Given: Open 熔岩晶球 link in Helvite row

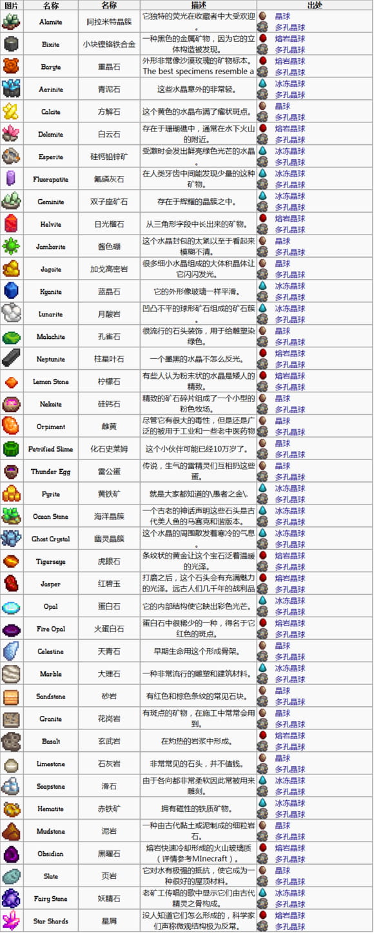Looking at the screenshot, I should 290,218.
